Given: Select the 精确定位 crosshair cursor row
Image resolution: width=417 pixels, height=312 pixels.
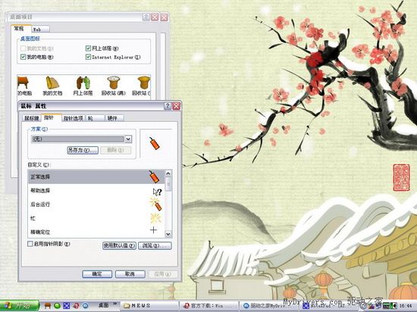Looking at the screenshot, I should [x=96, y=232].
